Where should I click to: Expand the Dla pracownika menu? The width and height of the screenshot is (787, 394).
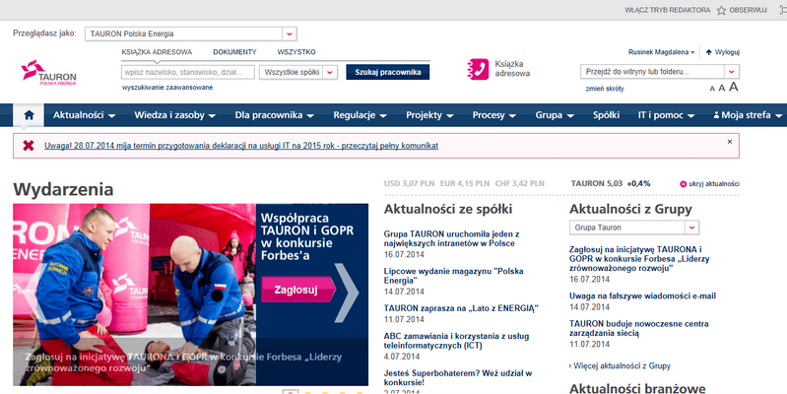(x=274, y=115)
